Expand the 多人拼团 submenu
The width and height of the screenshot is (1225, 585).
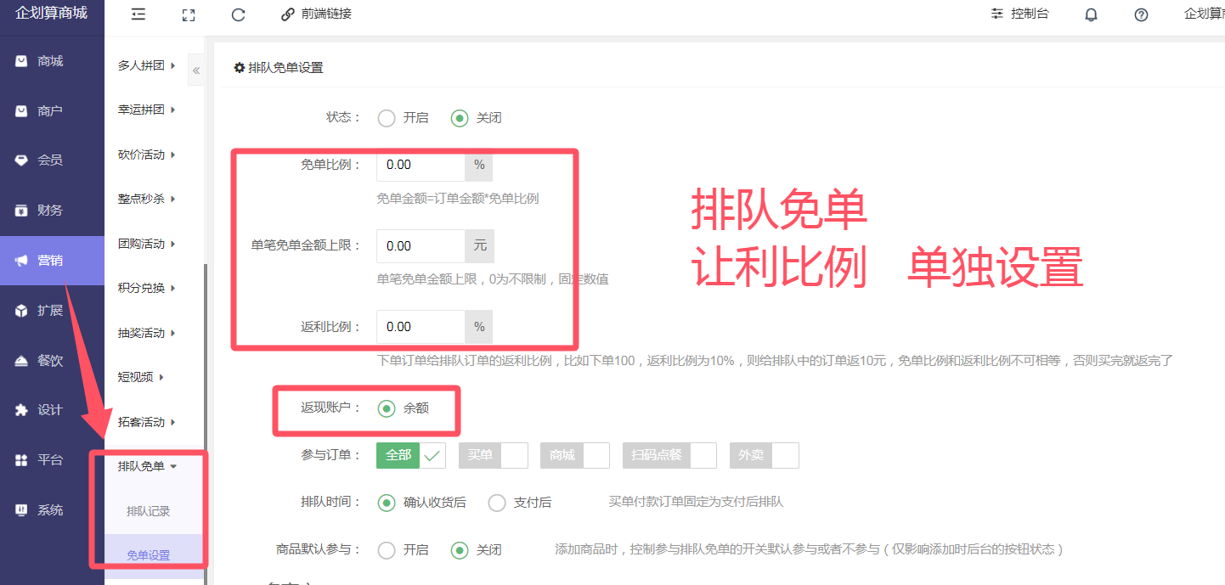tap(147, 65)
